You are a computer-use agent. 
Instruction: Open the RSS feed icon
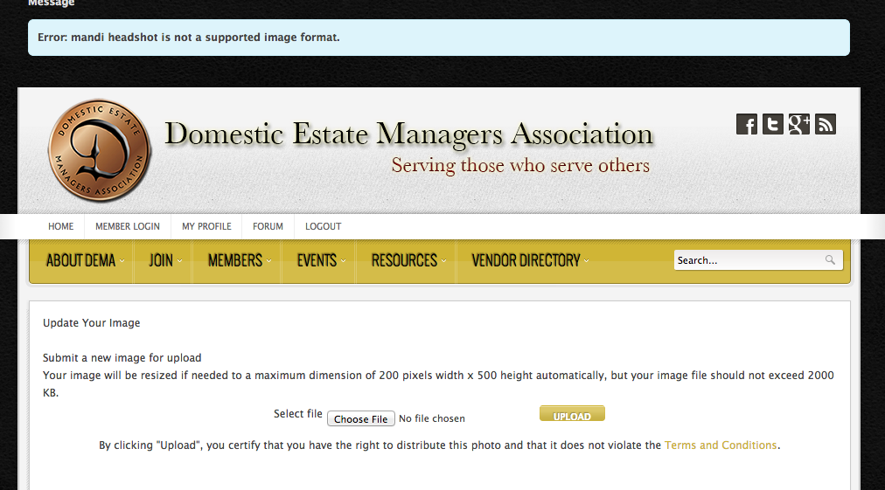pos(826,124)
